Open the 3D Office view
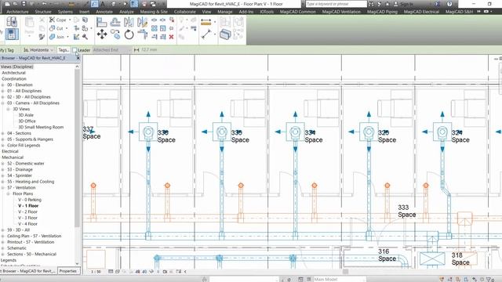 [27, 121]
